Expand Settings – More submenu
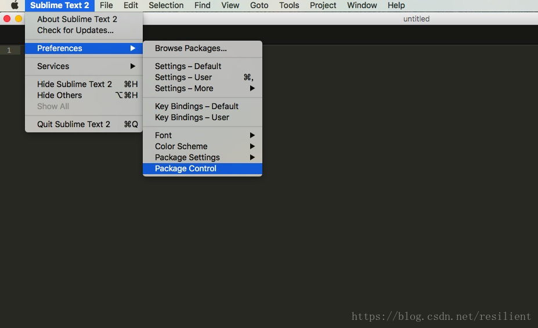 203,88
